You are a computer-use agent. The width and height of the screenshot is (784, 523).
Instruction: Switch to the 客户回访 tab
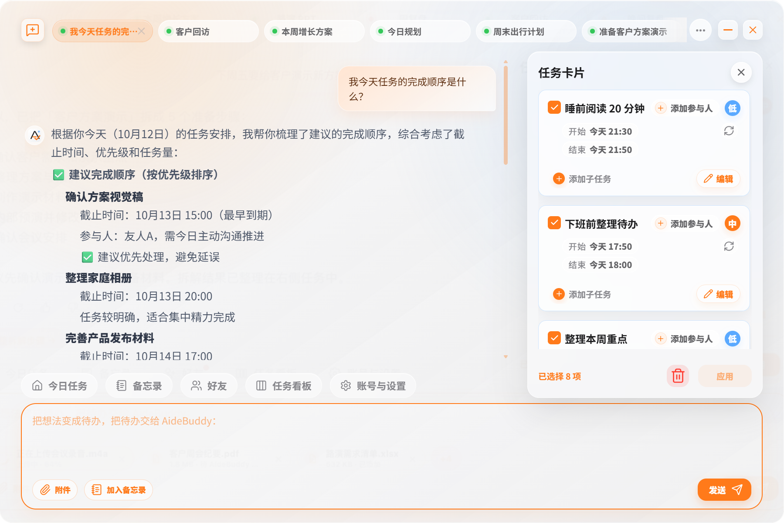(x=208, y=31)
